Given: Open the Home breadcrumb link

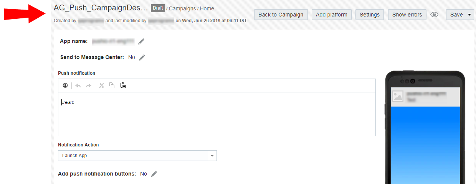Looking at the screenshot, I should click(207, 8).
